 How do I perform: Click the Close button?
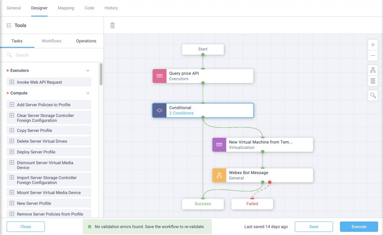(x=25, y=226)
